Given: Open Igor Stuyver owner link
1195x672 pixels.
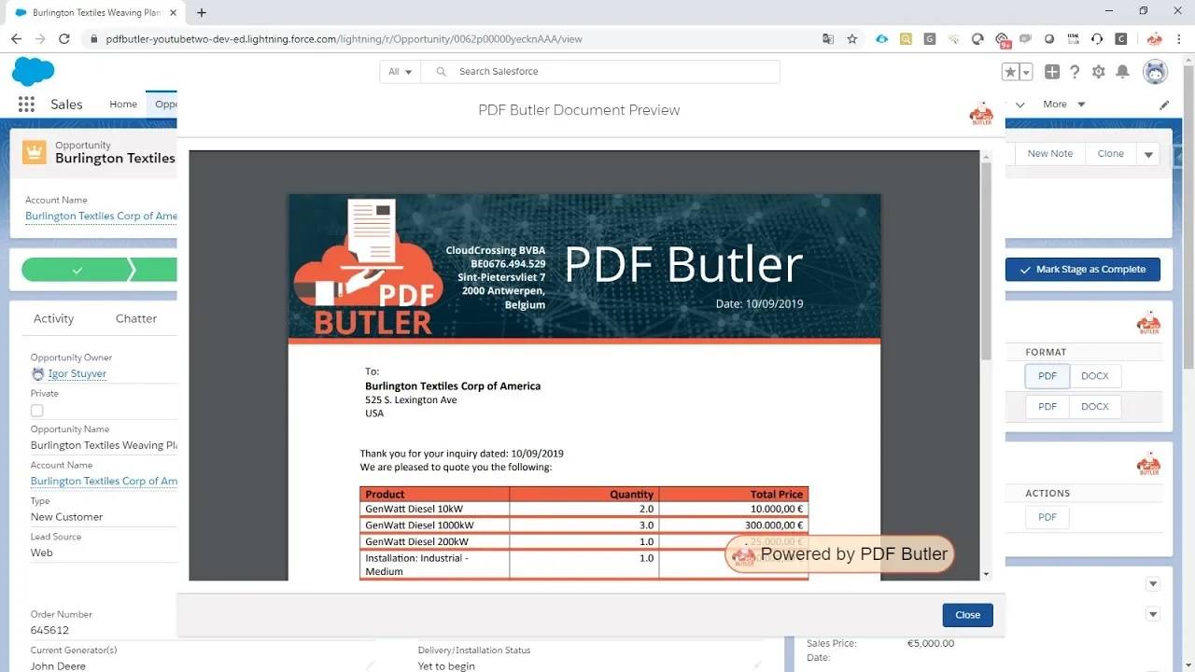Looking at the screenshot, I should [x=77, y=373].
